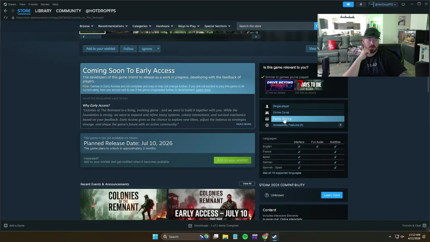Viewport: 430px width, 242px height.
Task: Open the announcements megaphone button
Action: coord(348,4)
